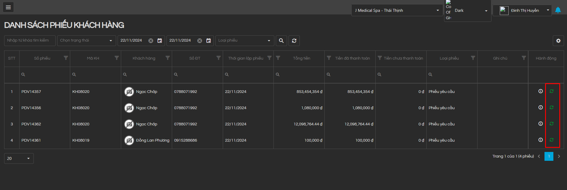Viewport: 567px width, 190px height.
Task: Click the magnifier search button
Action: (x=281, y=41)
